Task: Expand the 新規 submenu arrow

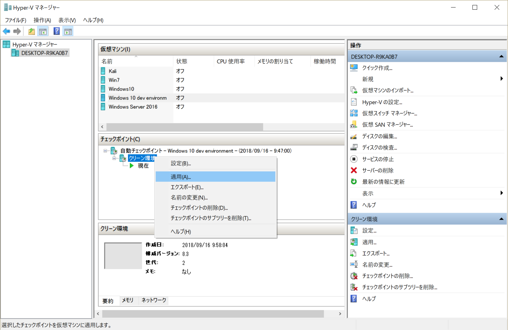Action: [501, 79]
